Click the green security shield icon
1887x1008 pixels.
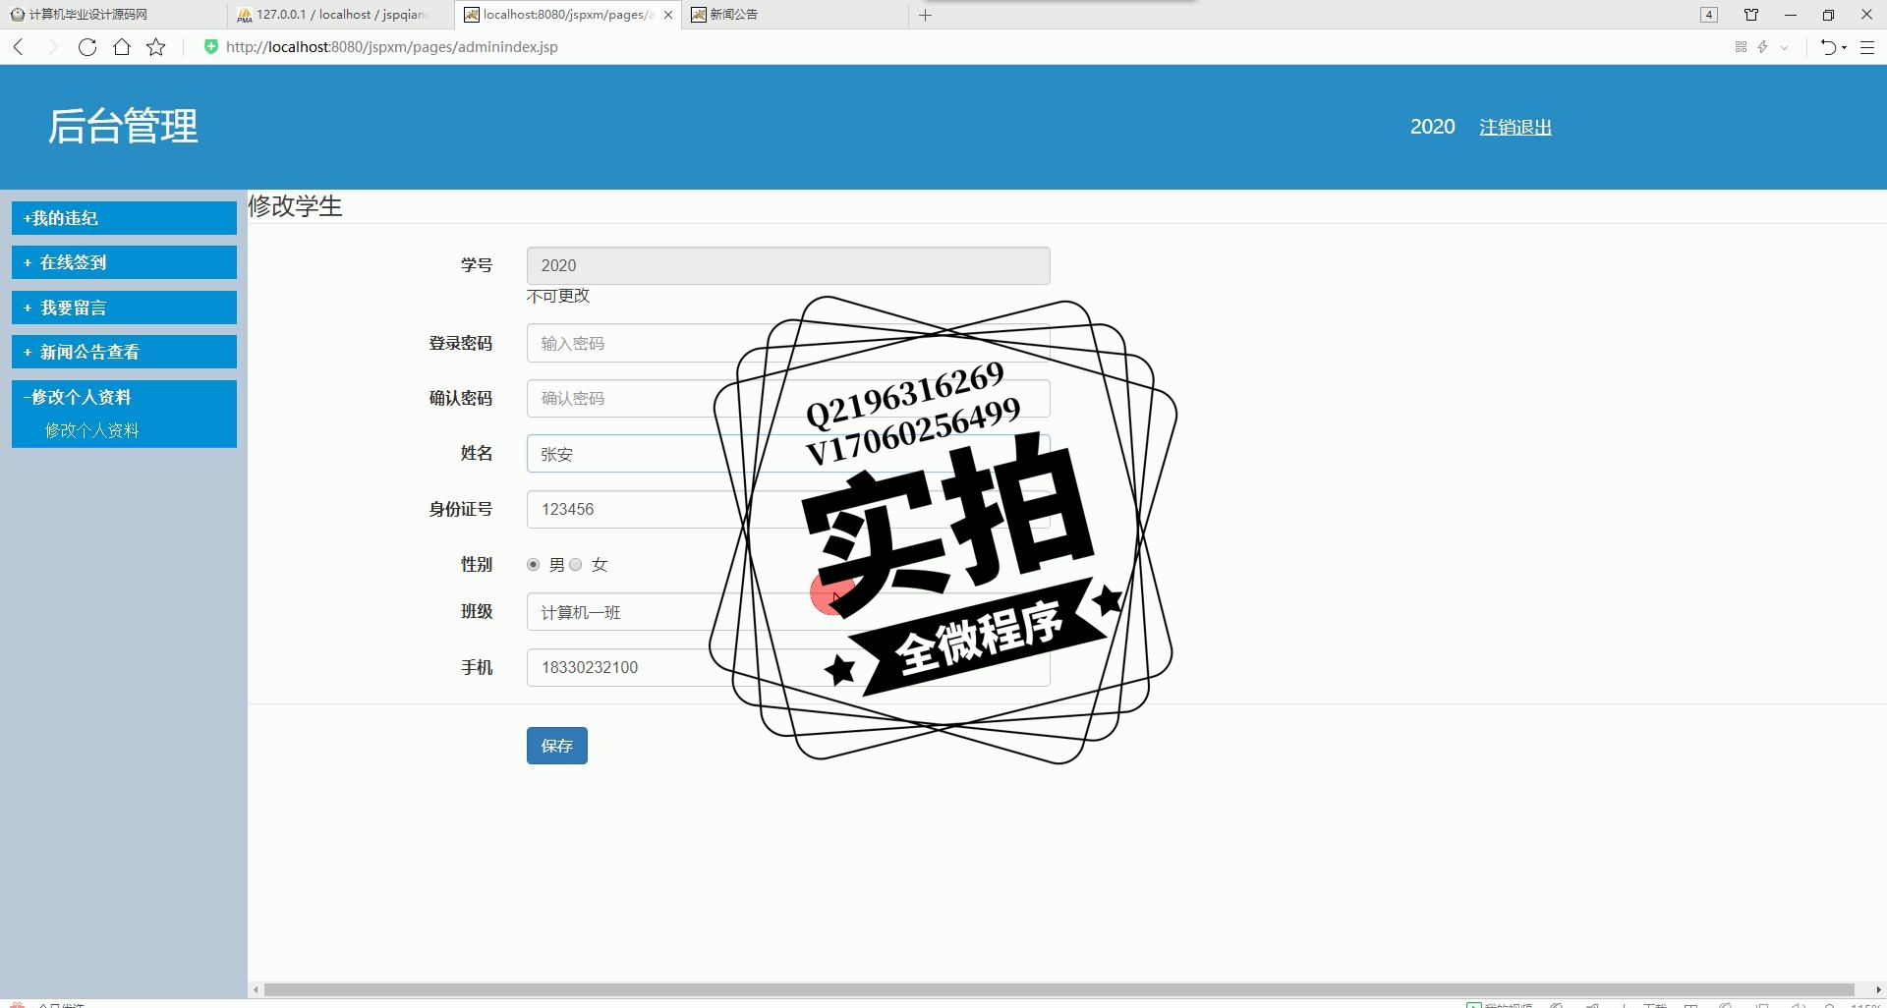click(210, 46)
